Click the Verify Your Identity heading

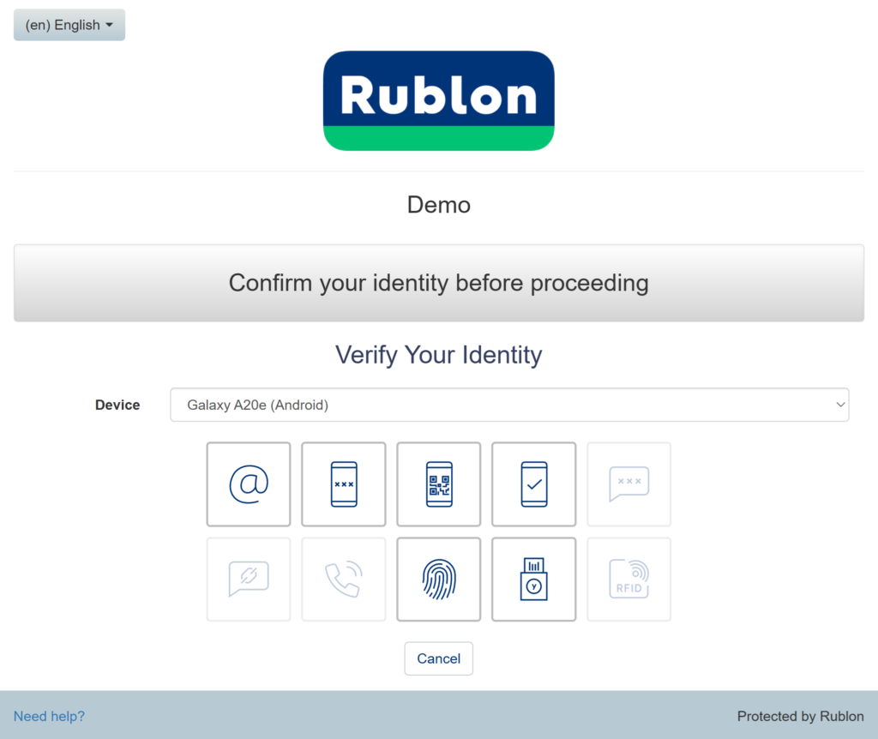point(438,355)
